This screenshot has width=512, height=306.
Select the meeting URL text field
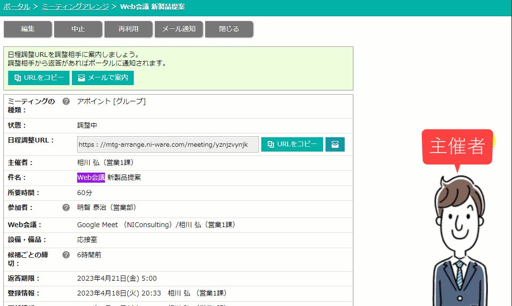tap(168, 144)
